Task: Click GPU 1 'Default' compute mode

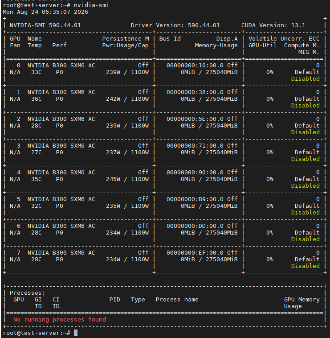Action: click(307, 99)
